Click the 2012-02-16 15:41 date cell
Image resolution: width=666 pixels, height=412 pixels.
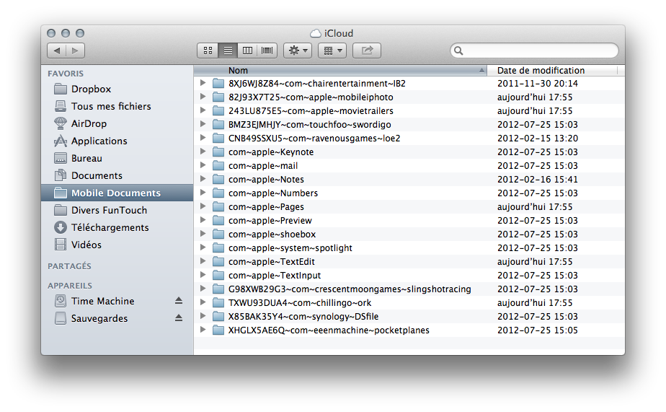pyautogui.click(x=537, y=180)
